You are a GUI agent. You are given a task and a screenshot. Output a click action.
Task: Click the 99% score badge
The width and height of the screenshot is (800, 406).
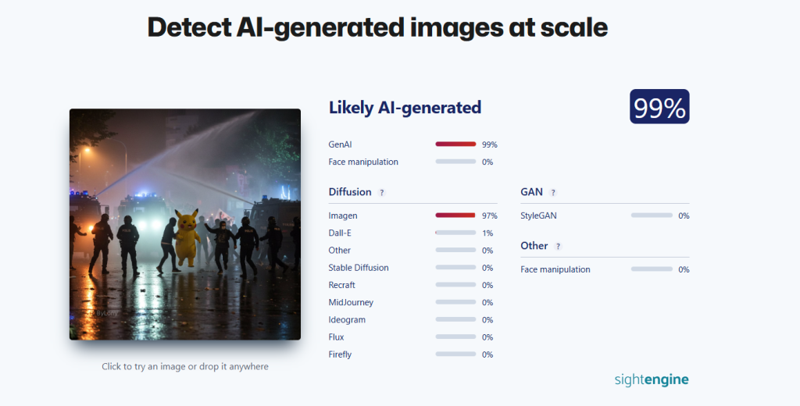pos(659,107)
